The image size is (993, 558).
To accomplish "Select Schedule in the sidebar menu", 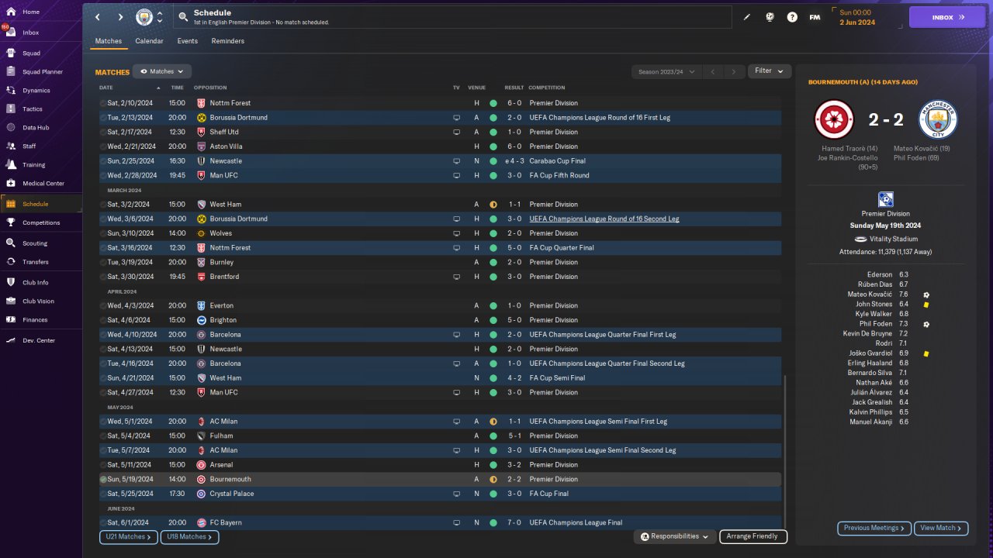I will pos(41,204).
